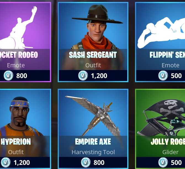Click V-Bucks coin icon on Sash Sergeant
Viewport: 185px width, 169px height.
pos(83,76)
